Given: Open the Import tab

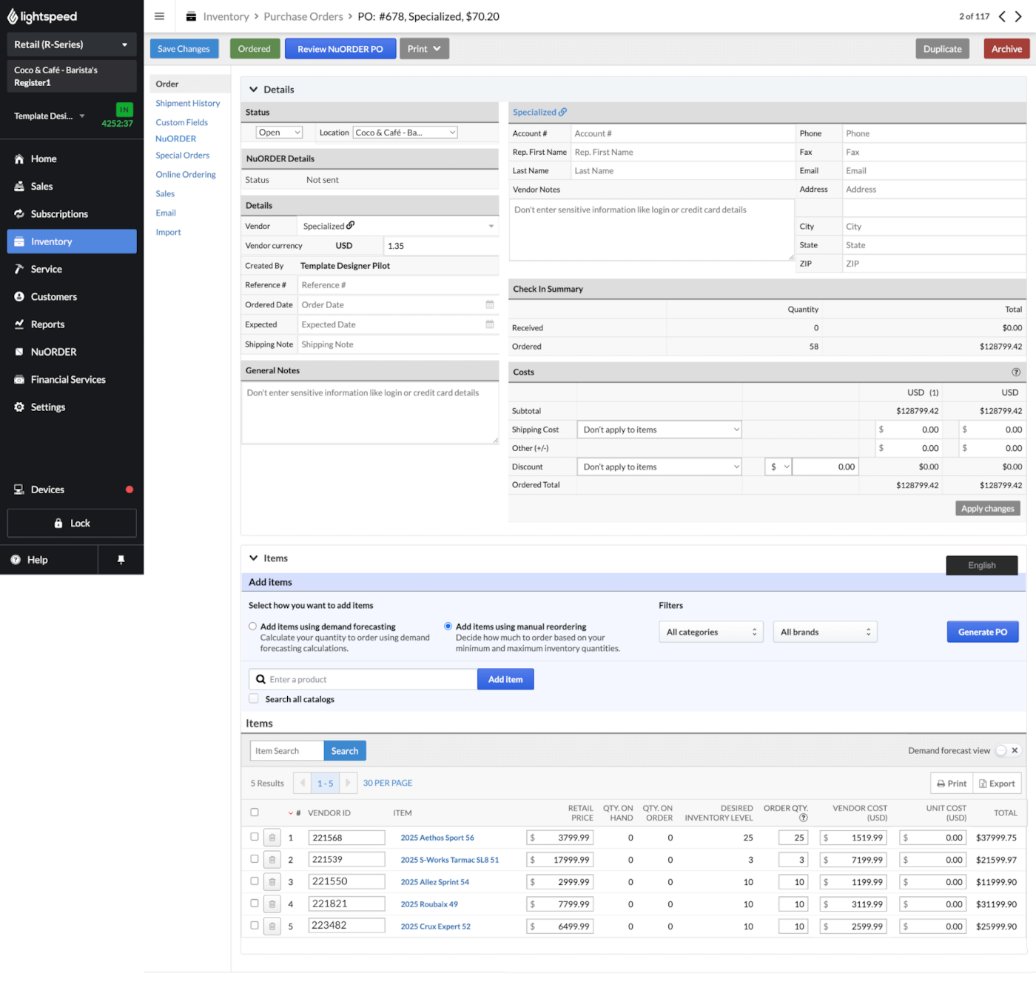Looking at the screenshot, I should tap(169, 232).
